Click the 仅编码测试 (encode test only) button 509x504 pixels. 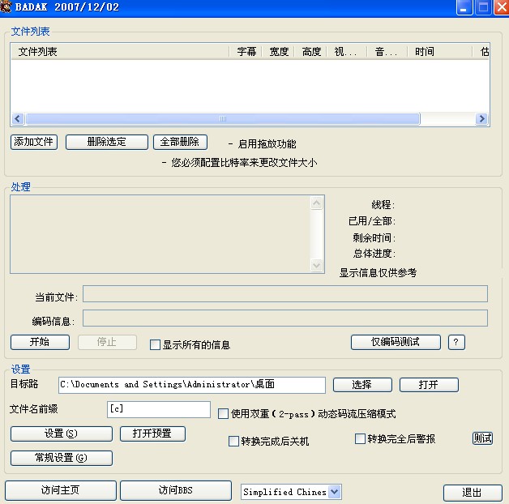point(396,342)
